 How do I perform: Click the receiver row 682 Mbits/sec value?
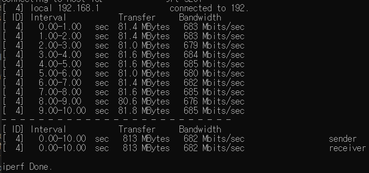click(x=214, y=148)
